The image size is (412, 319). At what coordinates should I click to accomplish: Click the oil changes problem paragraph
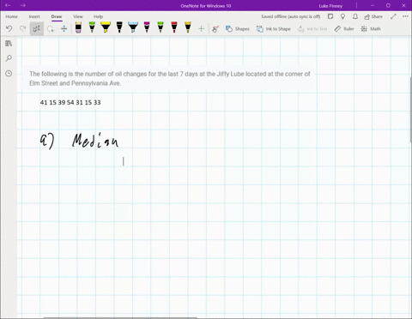click(x=170, y=79)
